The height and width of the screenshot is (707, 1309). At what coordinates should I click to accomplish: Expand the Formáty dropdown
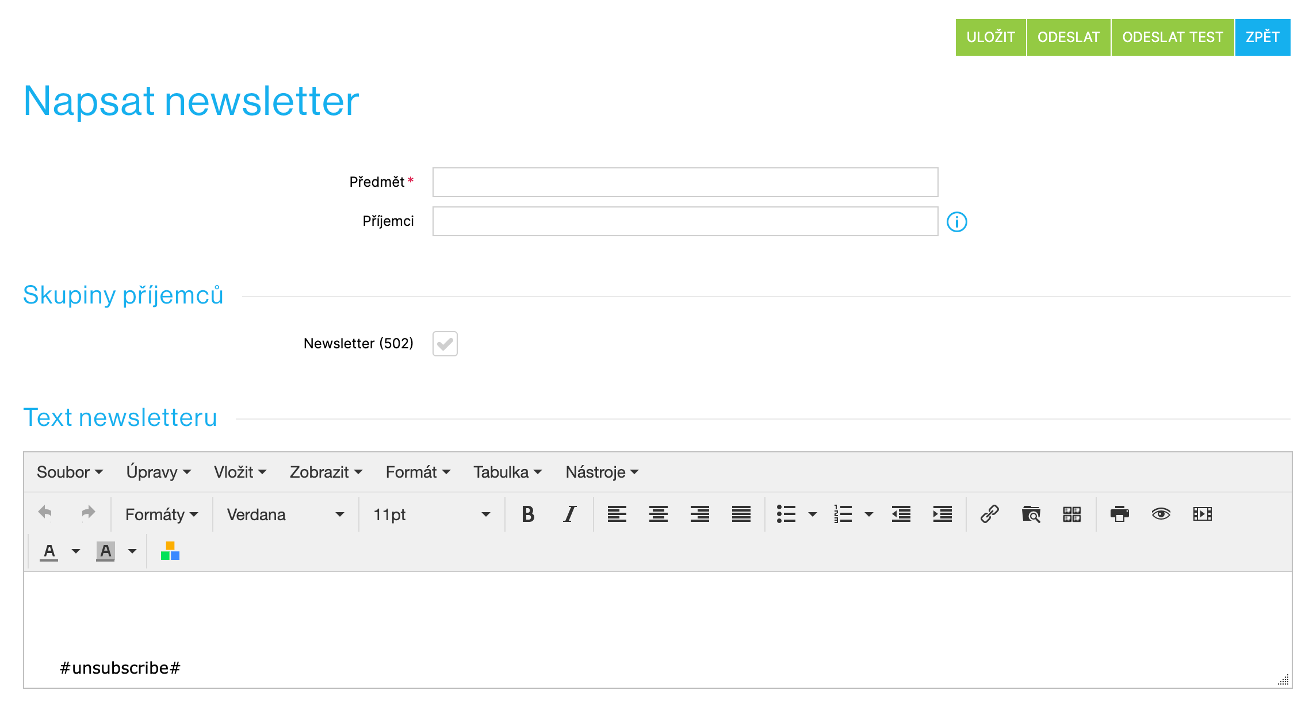tap(162, 514)
